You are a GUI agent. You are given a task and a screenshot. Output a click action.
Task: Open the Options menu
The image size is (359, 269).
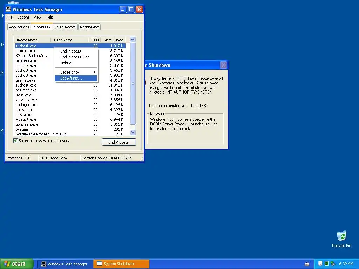click(23, 17)
